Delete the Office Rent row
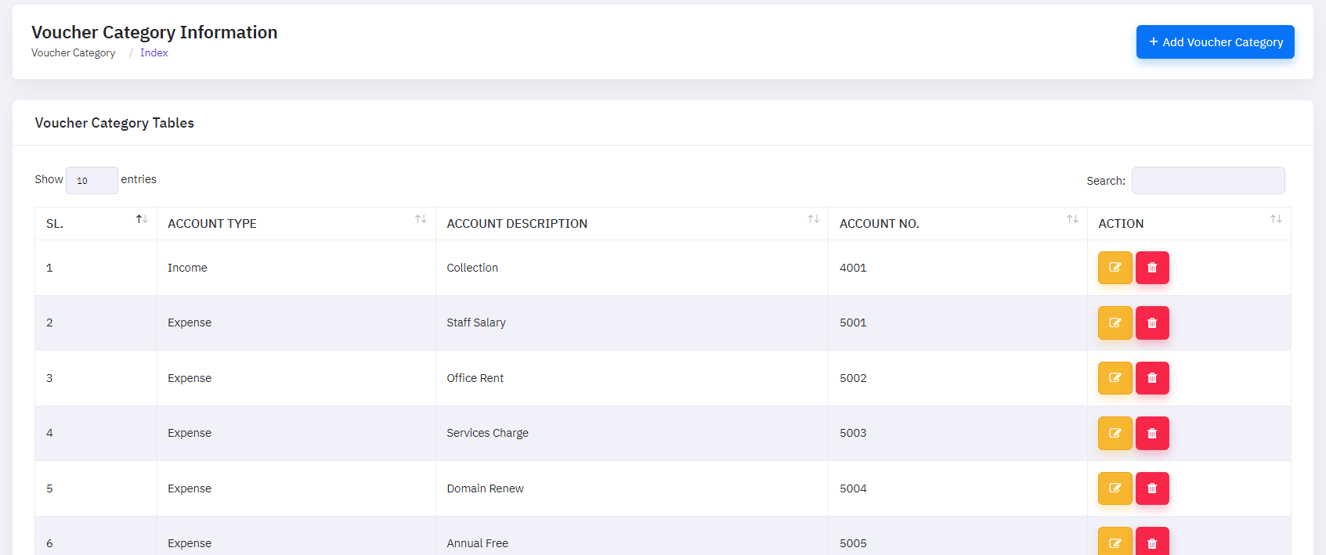This screenshot has height=555, width=1326. tap(1151, 378)
